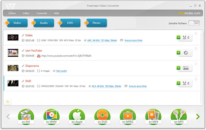The image size is (206, 130).
Task: Open the scissors cut editor for DVD row
Action: (x=185, y=83)
